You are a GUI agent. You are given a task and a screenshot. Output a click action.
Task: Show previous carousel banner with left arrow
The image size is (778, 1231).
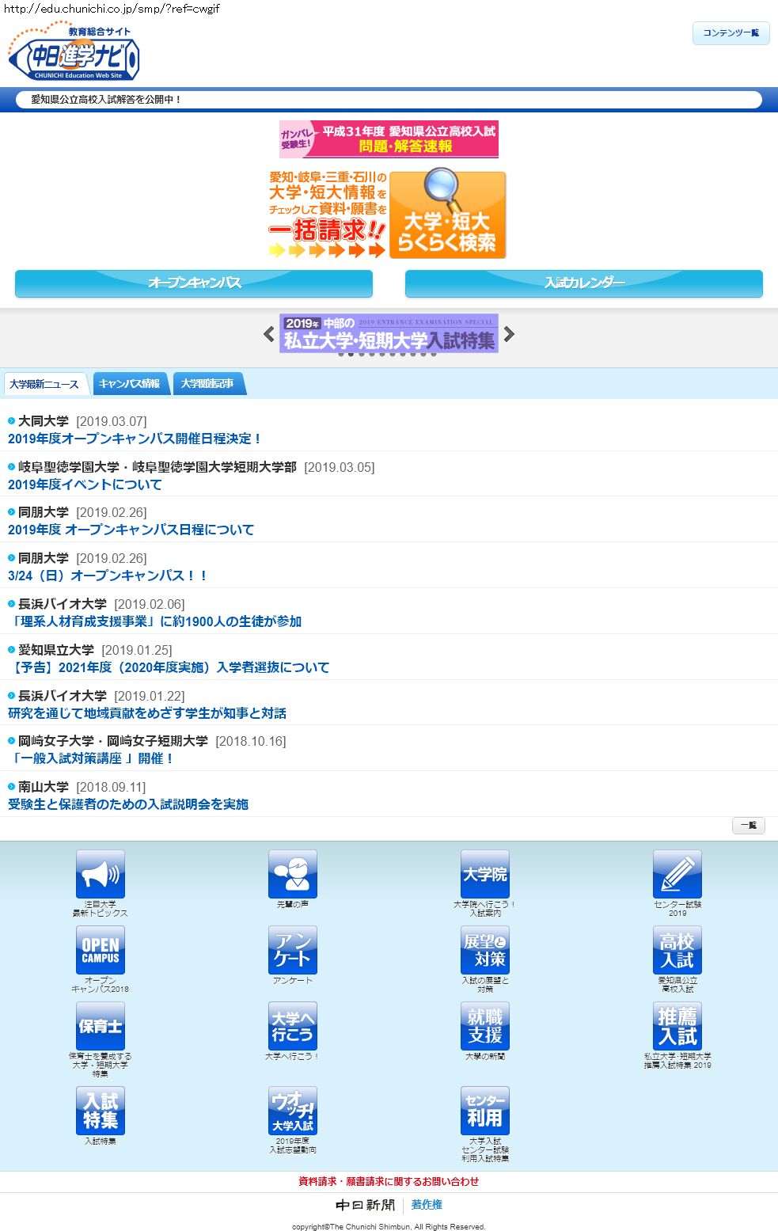[x=269, y=334]
